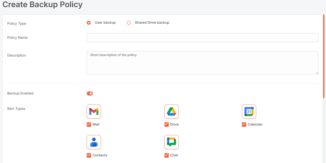326x163 pixels.
Task: Uncheck the Drive checkbox
Action: [167, 125]
